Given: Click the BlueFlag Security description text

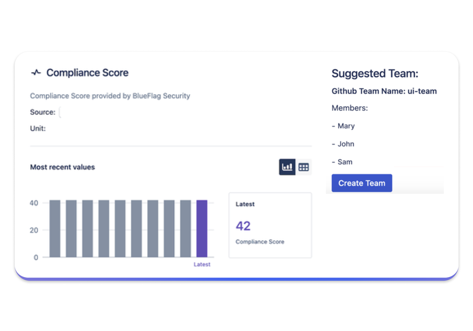Looking at the screenshot, I should point(110,96).
